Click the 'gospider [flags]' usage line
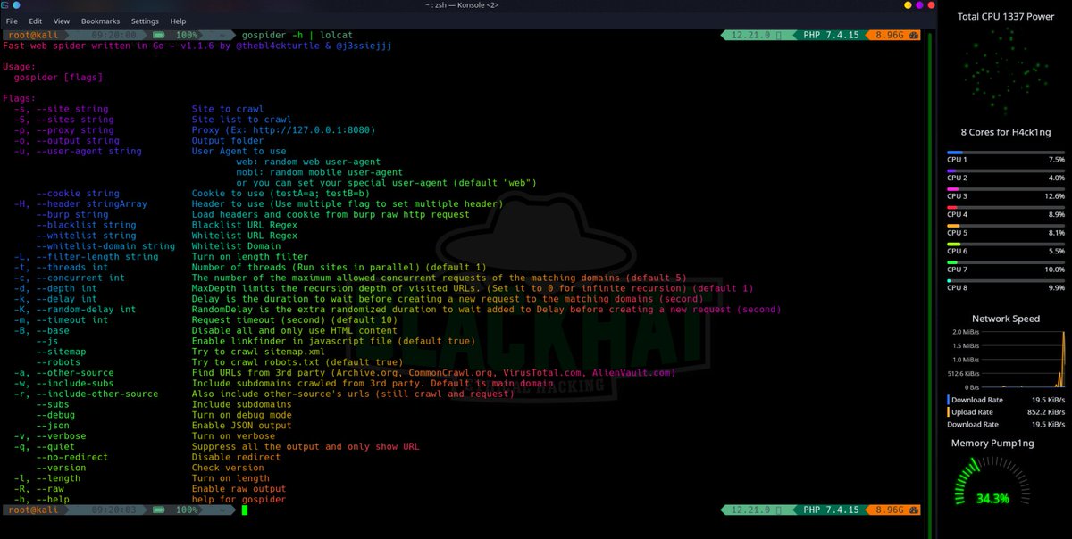This screenshot has width=1072, height=539. click(x=58, y=78)
